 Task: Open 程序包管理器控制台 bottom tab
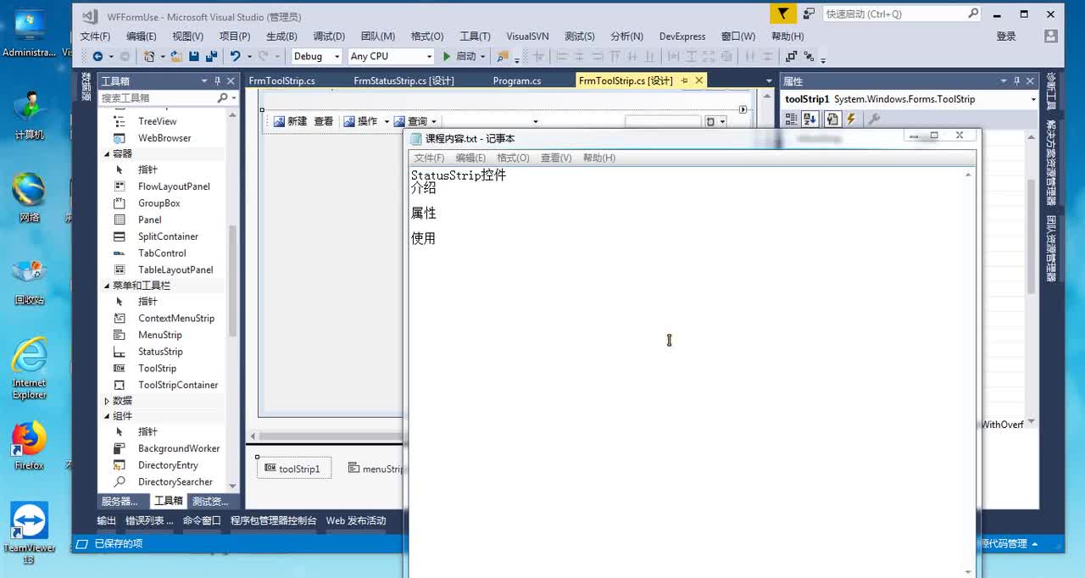274,520
